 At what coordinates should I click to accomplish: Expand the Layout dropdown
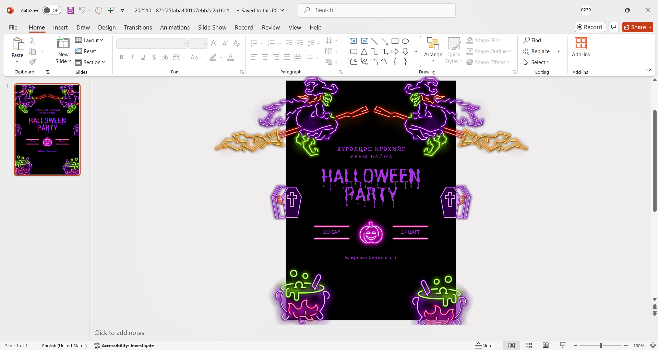point(89,40)
